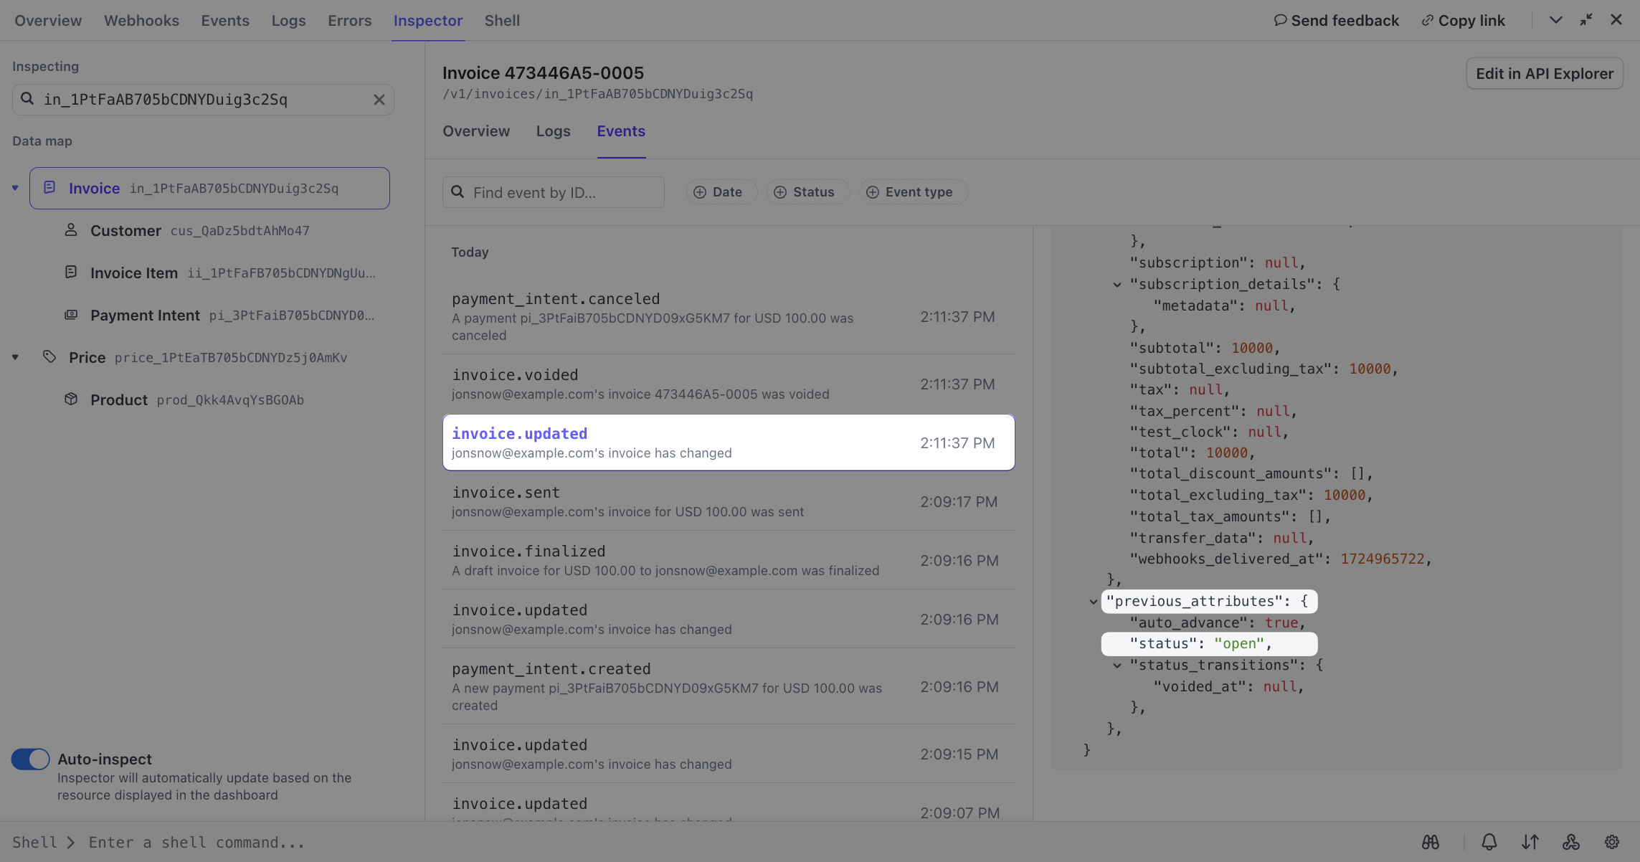1640x862 pixels.
Task: Add the Event type filter
Action: coord(911,192)
